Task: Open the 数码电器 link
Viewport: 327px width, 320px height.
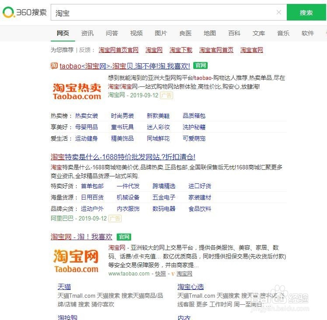Action: [x=164, y=209]
